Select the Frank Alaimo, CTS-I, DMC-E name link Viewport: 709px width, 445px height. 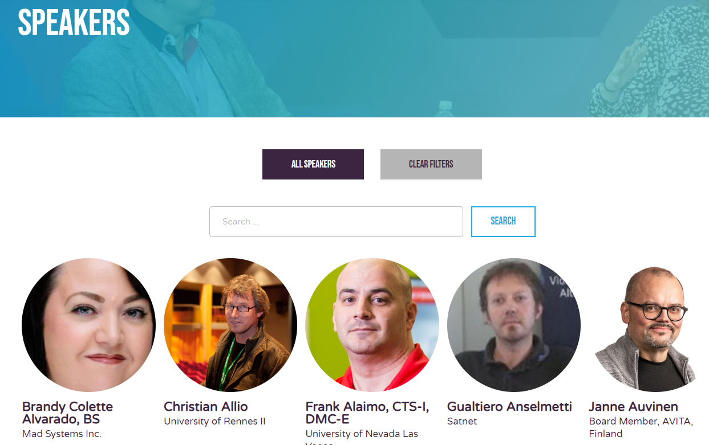[x=367, y=413]
